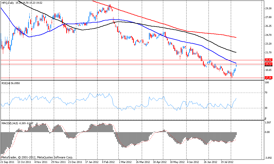274x164 pixels.
Task: Click the HPQ,Daily chart title
Action: pos(8,2)
